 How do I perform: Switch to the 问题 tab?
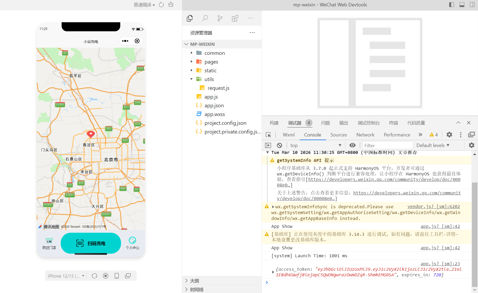point(325,123)
